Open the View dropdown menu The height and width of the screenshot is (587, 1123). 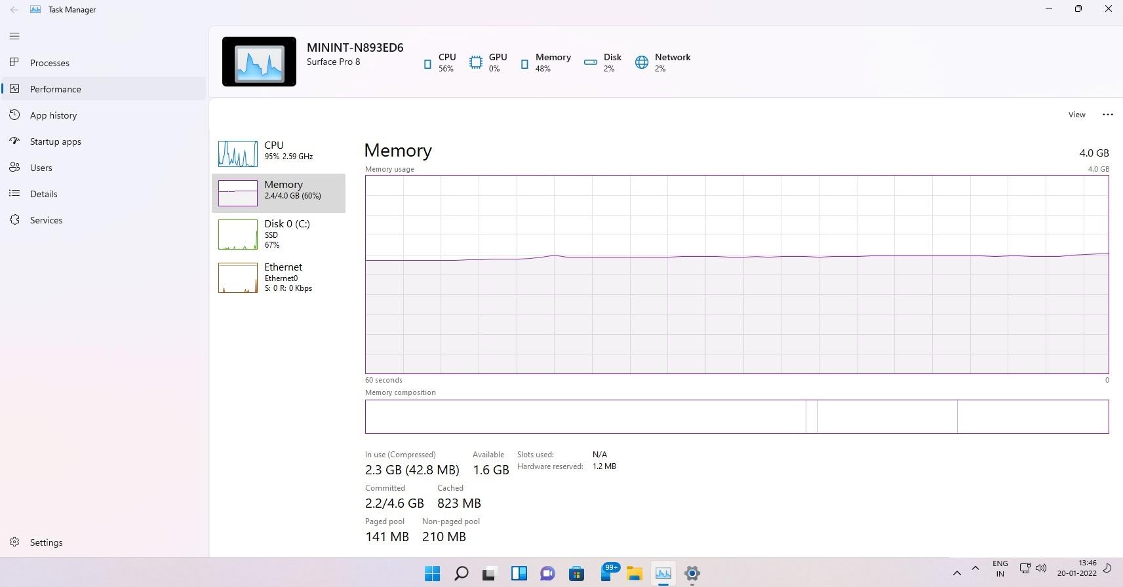point(1076,115)
